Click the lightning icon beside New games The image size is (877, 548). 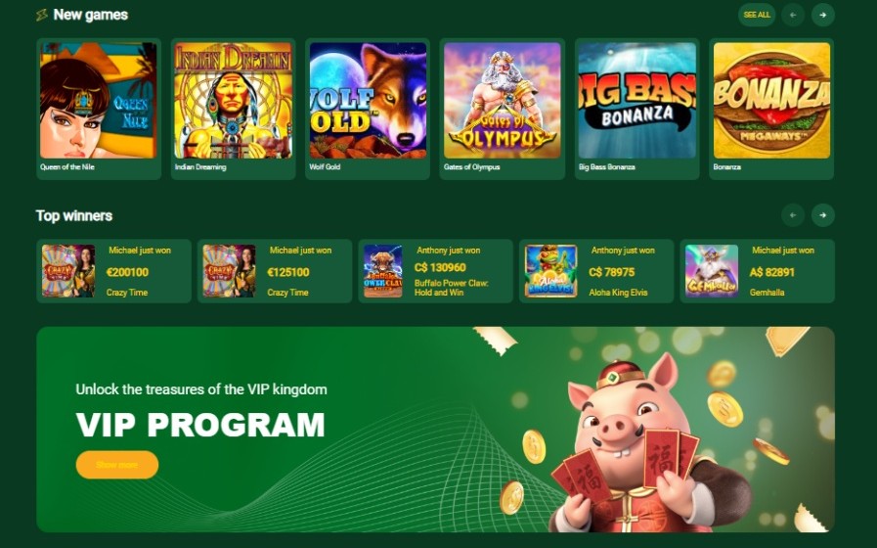(x=42, y=15)
